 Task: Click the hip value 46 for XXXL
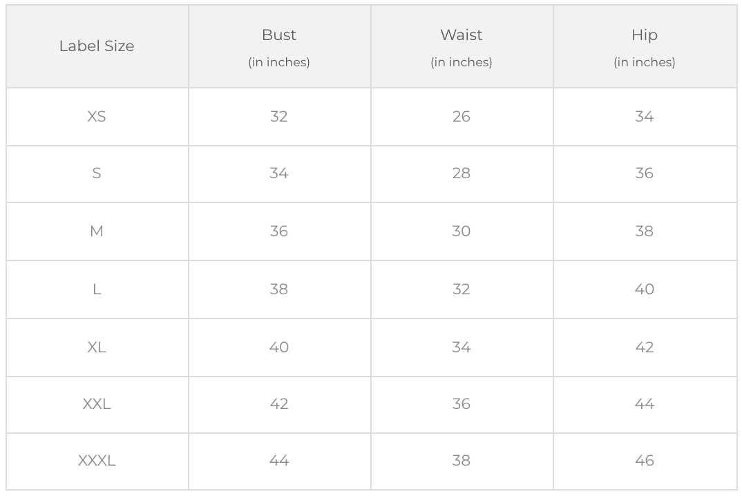(x=644, y=461)
